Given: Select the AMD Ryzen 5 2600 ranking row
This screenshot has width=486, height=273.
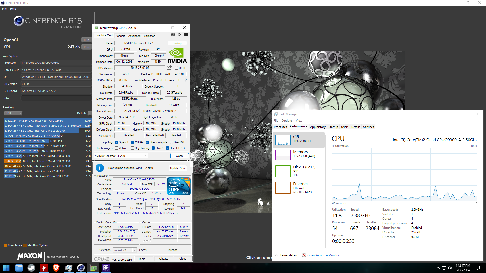Looking at the screenshot, I should click(x=47, y=126).
